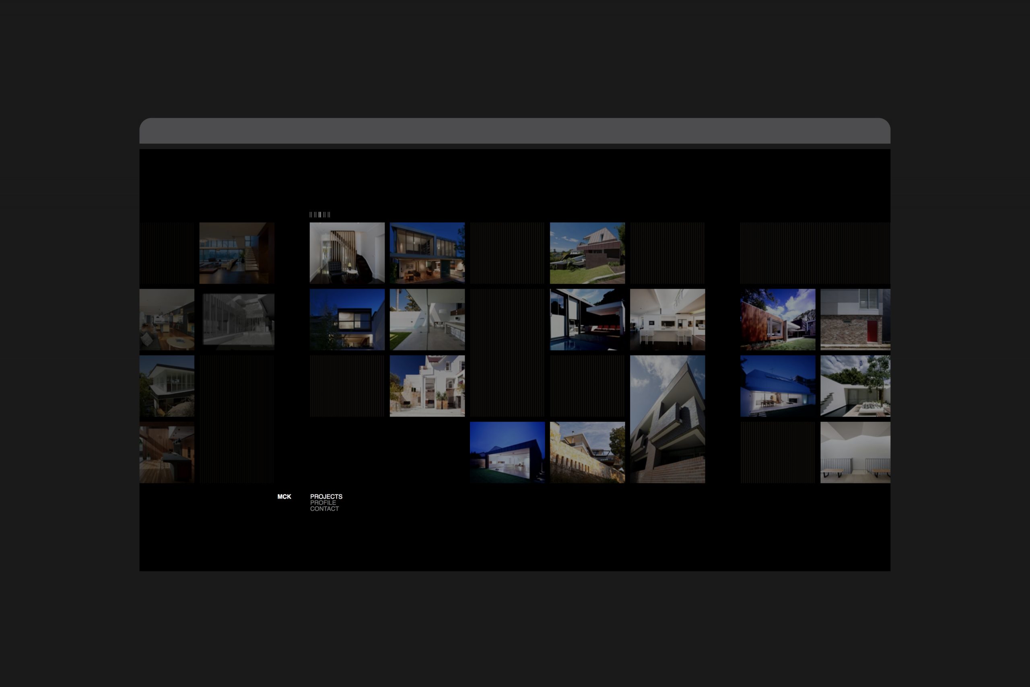Click the MCK logo
Viewport: 1030px width, 687px height.
point(284,496)
